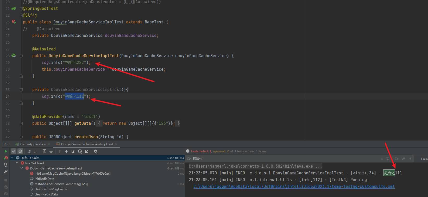Expand the folded getData method at line 38
Image resolution: width=428 pixels, height=197 pixels.
(x=21, y=123)
